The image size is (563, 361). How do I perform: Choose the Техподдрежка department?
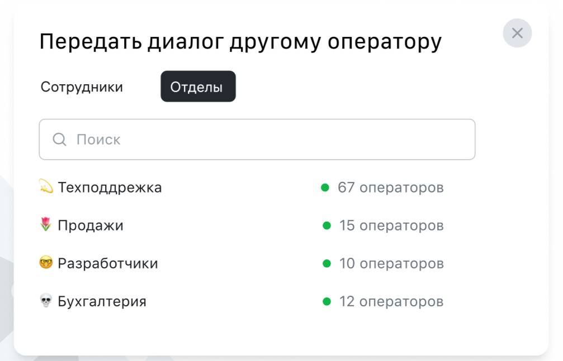pyautogui.click(x=110, y=187)
